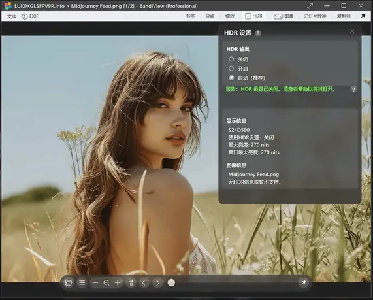Zoom out with the minus icon
The image size is (373, 300).
pos(95,282)
